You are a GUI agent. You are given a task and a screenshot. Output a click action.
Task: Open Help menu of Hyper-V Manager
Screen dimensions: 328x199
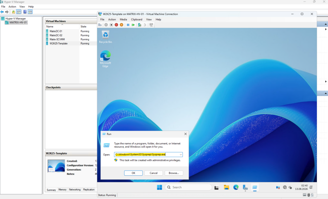click(31, 7)
